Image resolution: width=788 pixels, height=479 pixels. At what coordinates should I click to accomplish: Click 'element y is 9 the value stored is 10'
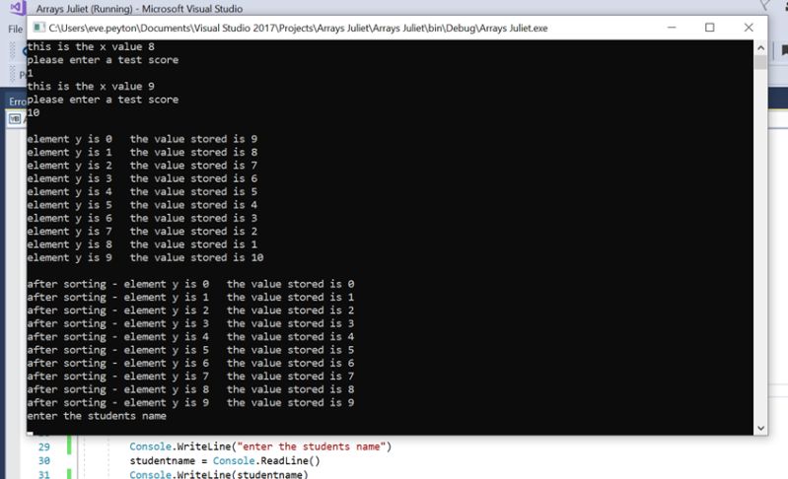click(145, 257)
